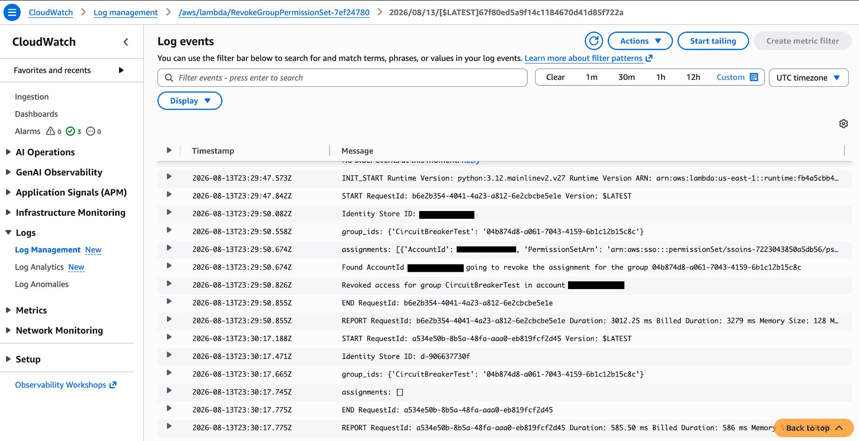Select the 1m time range
The height and width of the screenshot is (441, 859).
click(592, 77)
